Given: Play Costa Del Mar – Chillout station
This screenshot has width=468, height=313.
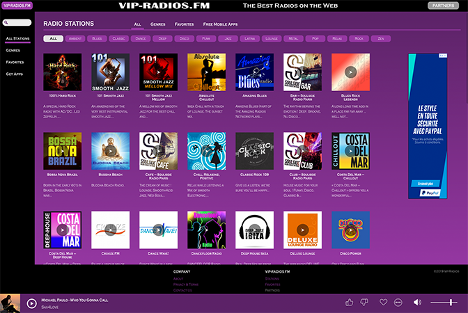Looking at the screenshot, I should 351,151.
